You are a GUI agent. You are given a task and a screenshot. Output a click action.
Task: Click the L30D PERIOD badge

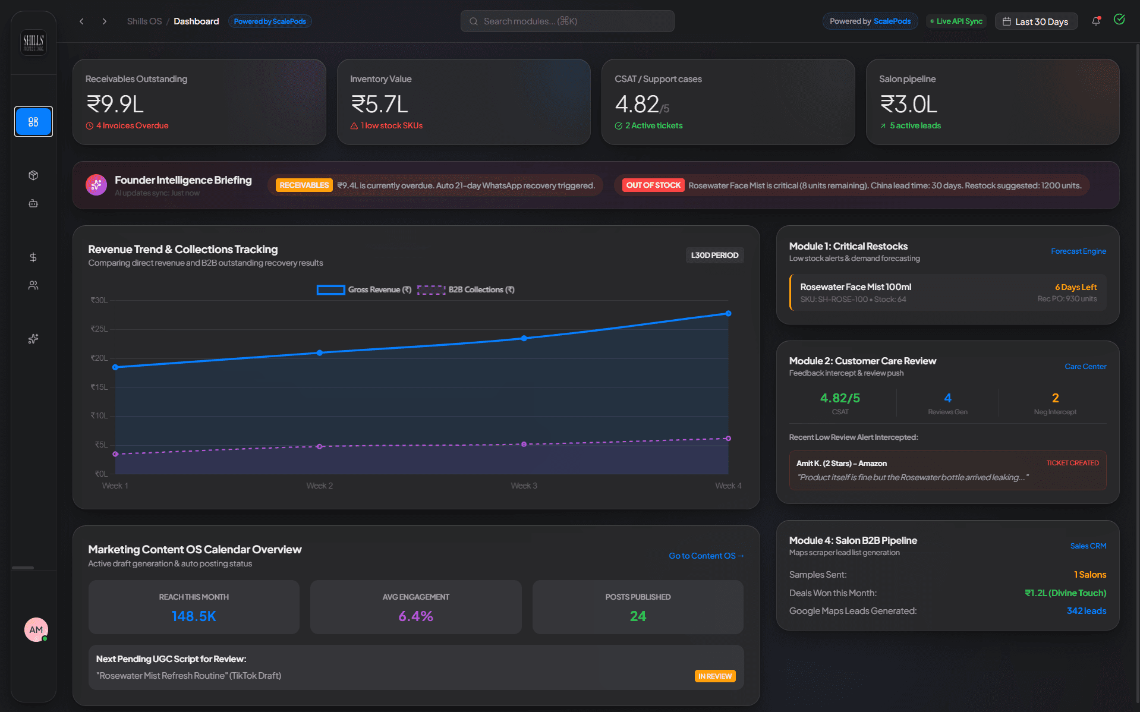(714, 256)
